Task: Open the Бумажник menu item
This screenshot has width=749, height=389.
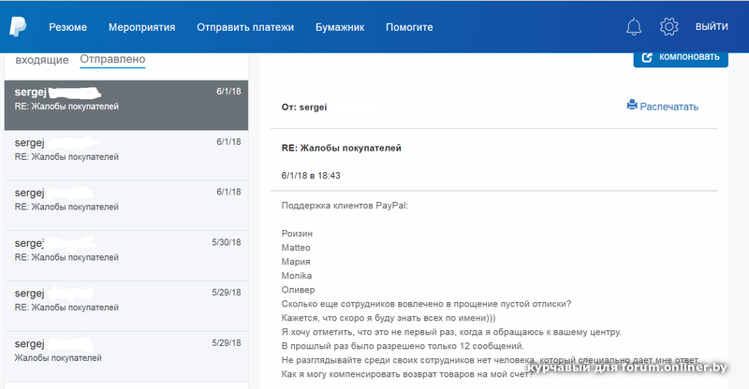Action: point(340,27)
